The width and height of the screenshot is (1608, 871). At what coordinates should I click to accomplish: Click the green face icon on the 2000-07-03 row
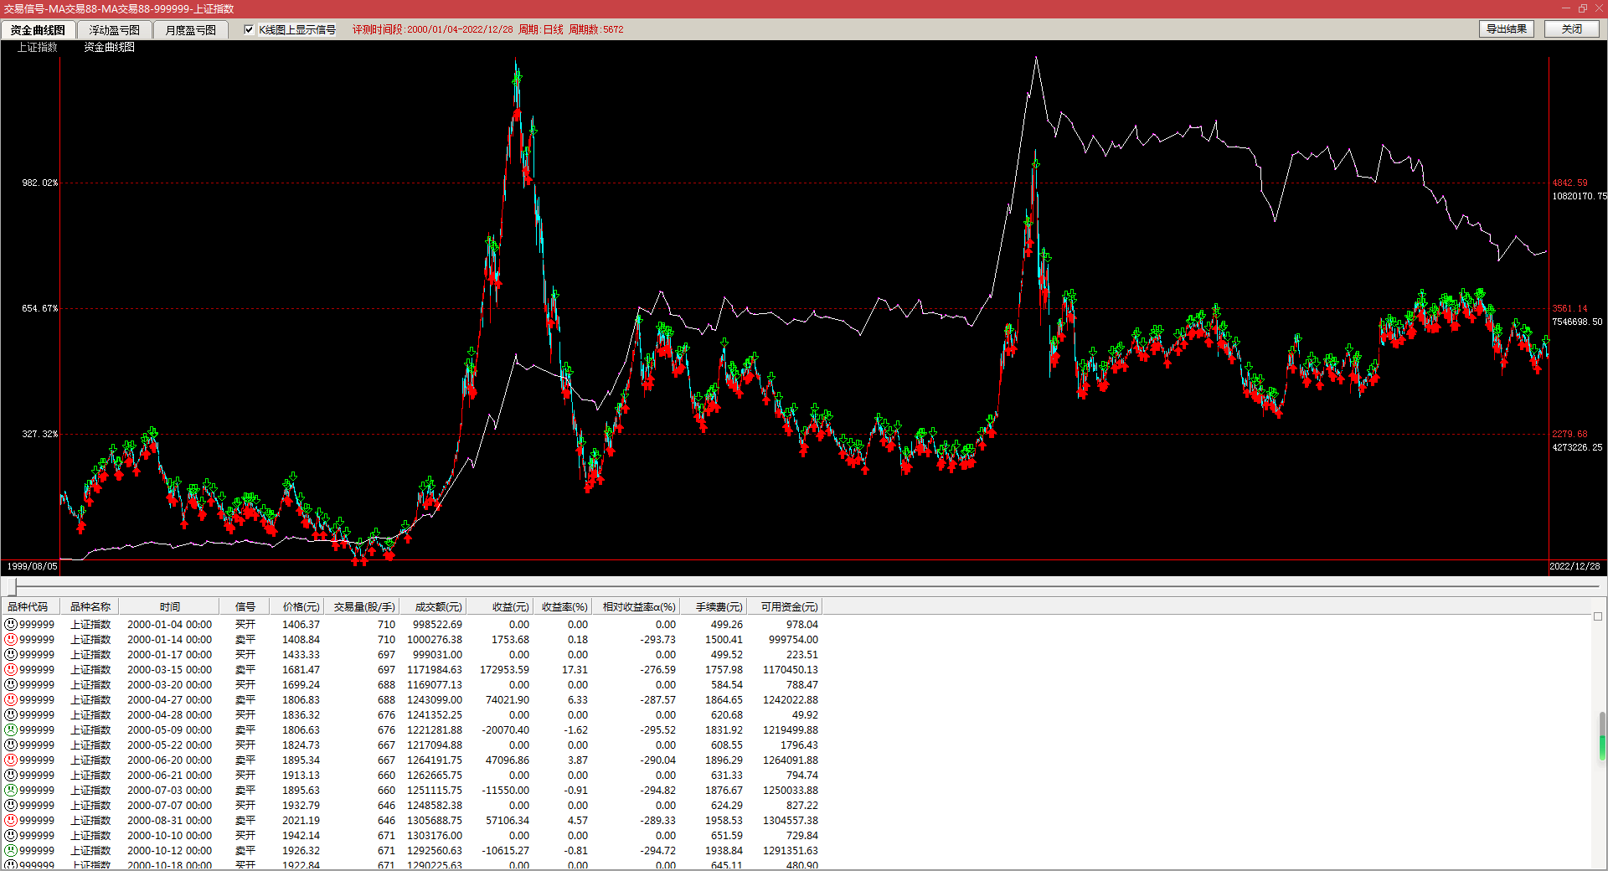[11, 791]
